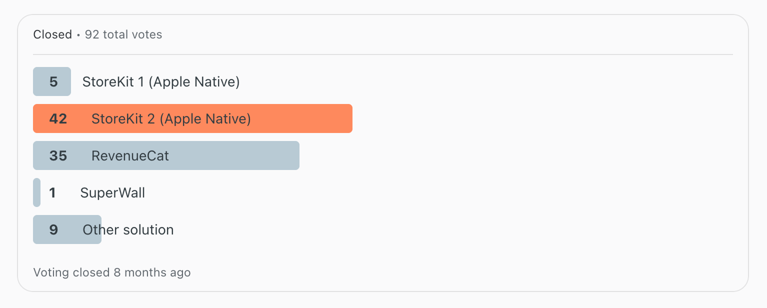The width and height of the screenshot is (767, 308).
Task: Click the 9 vote count number
Action: point(53,229)
